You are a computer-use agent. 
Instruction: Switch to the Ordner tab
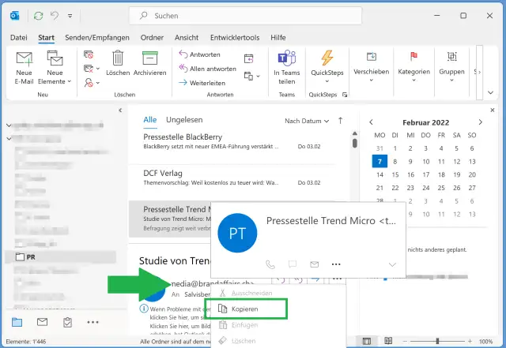[x=152, y=38]
